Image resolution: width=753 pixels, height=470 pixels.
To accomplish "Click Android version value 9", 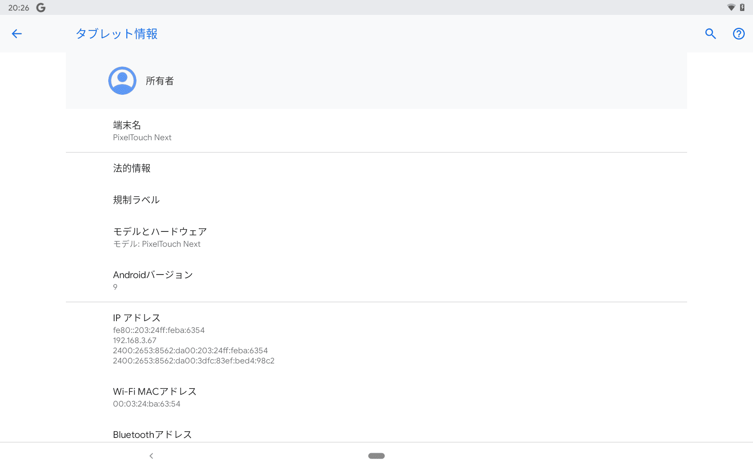I will click(115, 287).
